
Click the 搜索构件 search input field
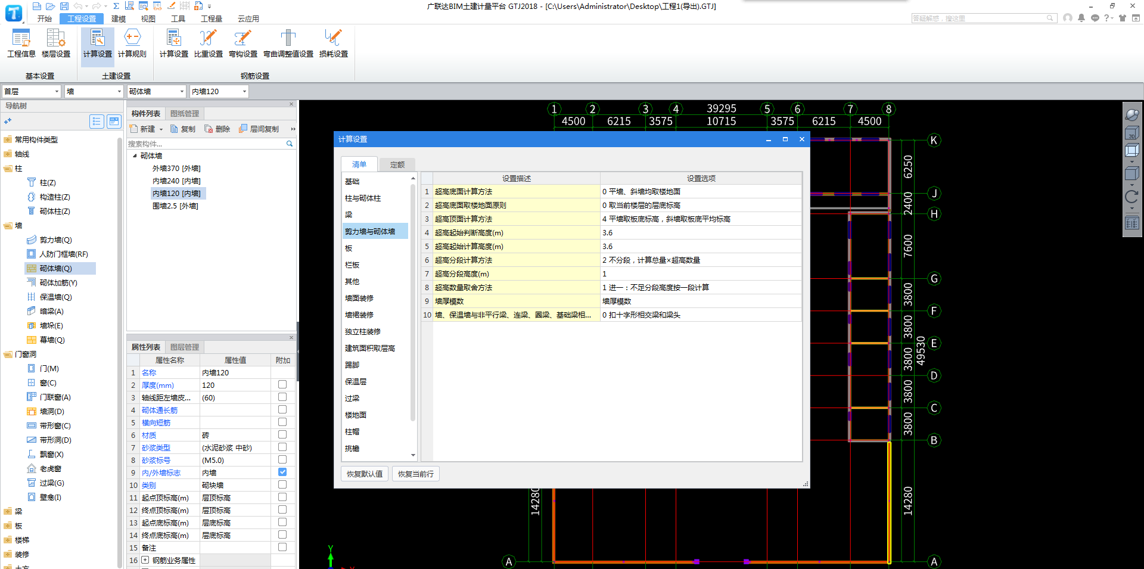(x=206, y=144)
